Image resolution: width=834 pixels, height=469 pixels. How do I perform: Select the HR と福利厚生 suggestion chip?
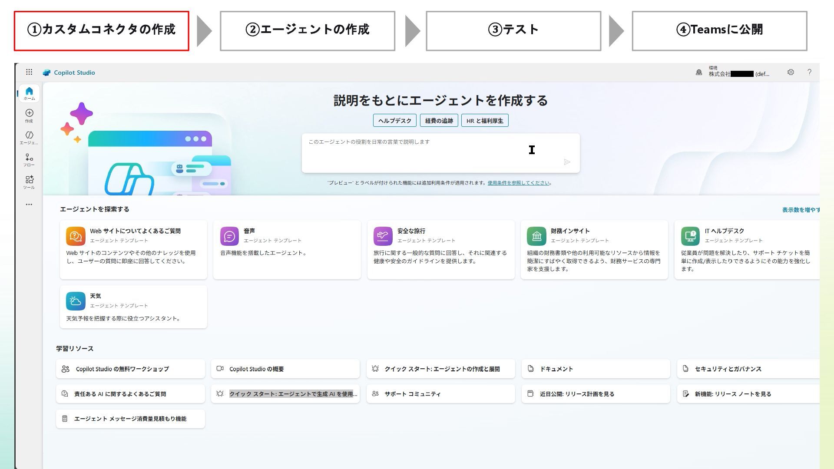pos(485,120)
